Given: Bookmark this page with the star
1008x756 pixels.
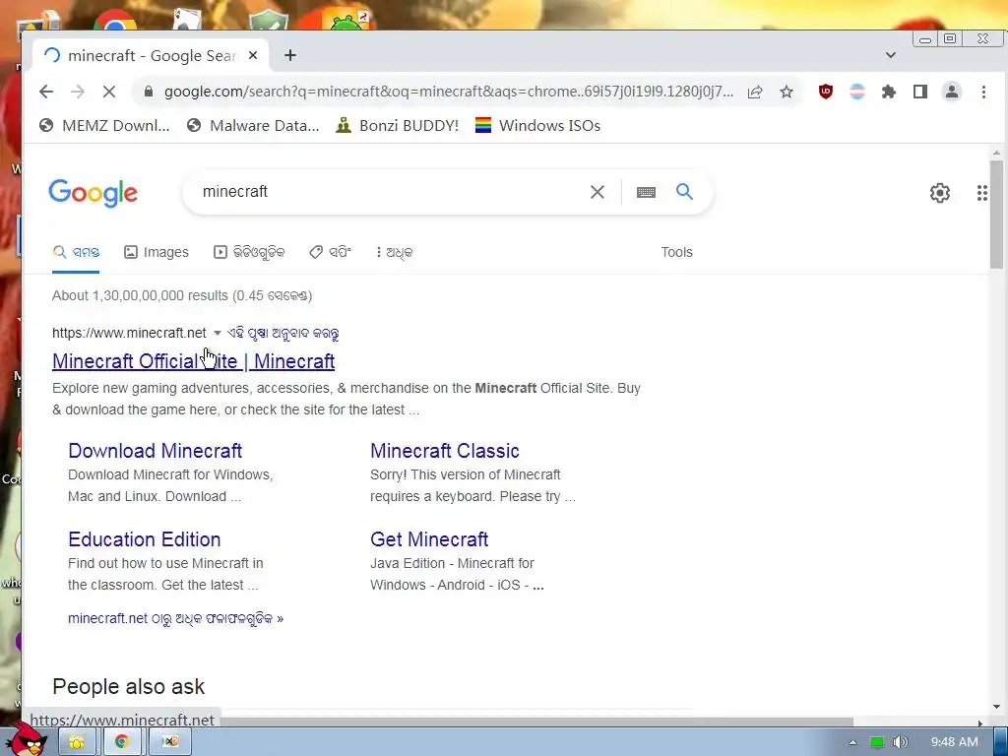Looking at the screenshot, I should tap(787, 92).
